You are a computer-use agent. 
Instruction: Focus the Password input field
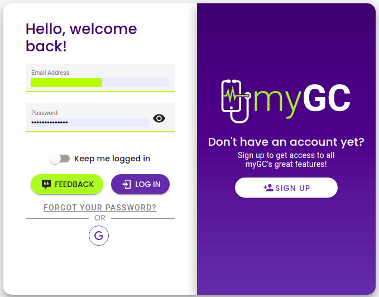pyautogui.click(x=89, y=122)
